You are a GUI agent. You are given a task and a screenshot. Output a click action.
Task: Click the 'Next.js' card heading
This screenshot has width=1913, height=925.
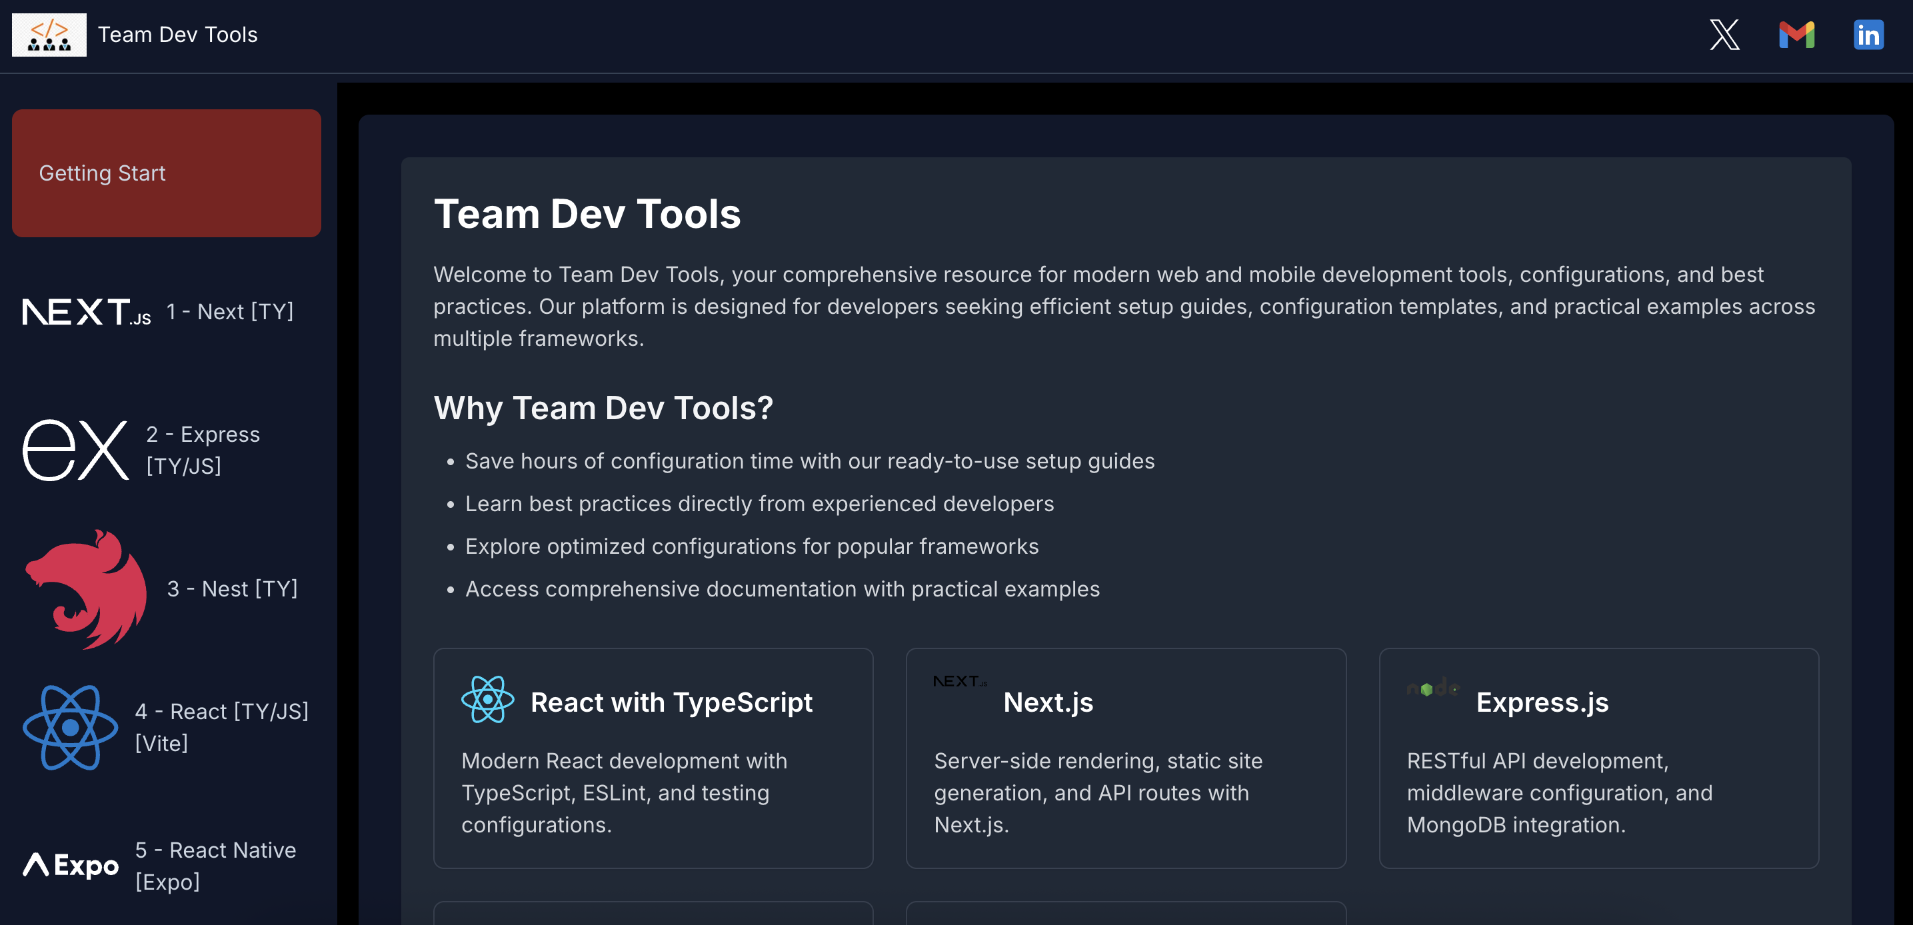[1048, 702]
